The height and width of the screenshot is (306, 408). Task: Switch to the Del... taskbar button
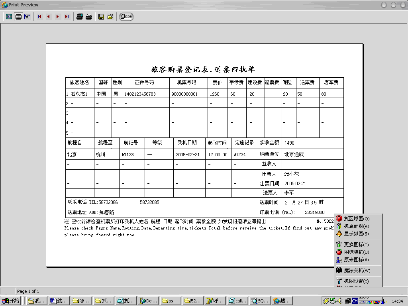(149, 301)
